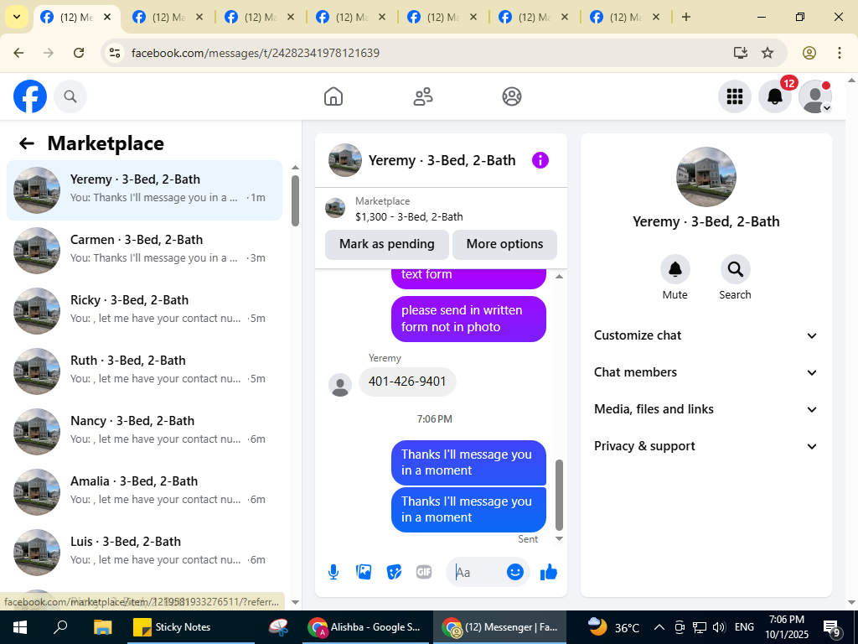Attach a photo with the image icon
The width and height of the screenshot is (858, 644).
364,572
